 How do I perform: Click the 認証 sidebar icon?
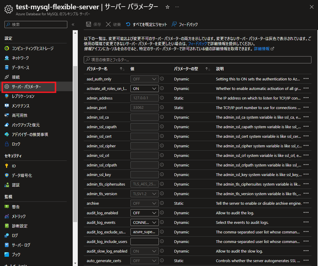point(7,185)
